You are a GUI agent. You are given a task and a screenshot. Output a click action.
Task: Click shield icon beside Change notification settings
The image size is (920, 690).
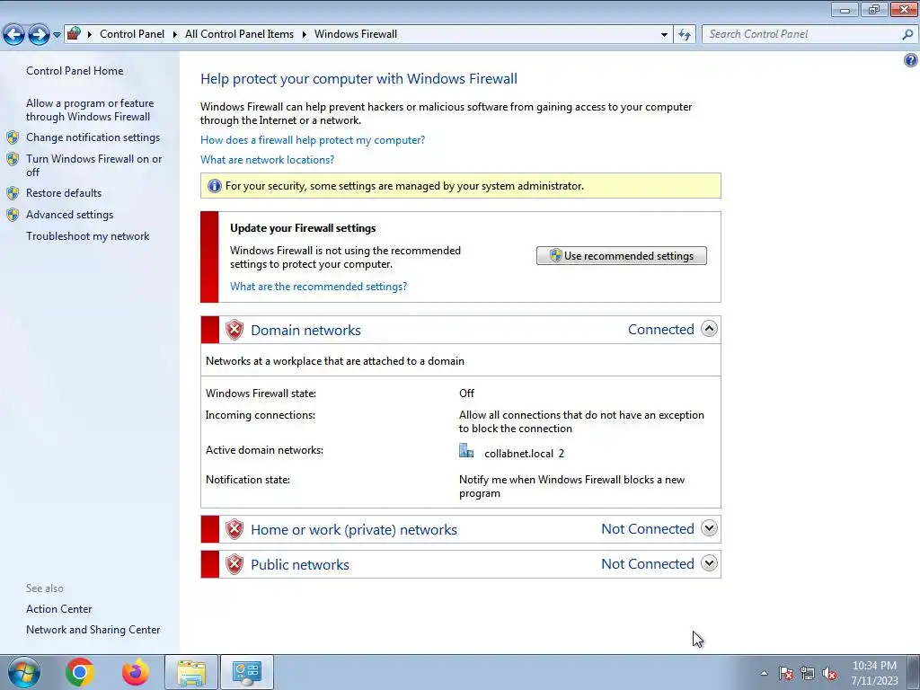point(13,137)
